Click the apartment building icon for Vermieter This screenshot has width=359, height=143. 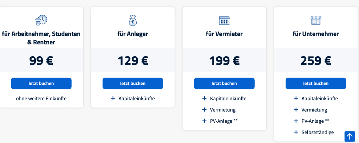click(224, 20)
